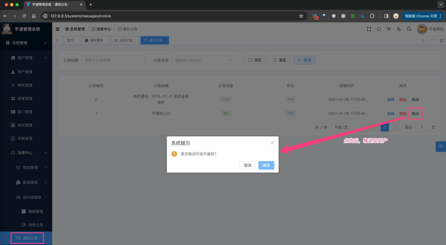Switch to the 模板管理 tab
Screen dimensions: 446x245
[96, 40]
